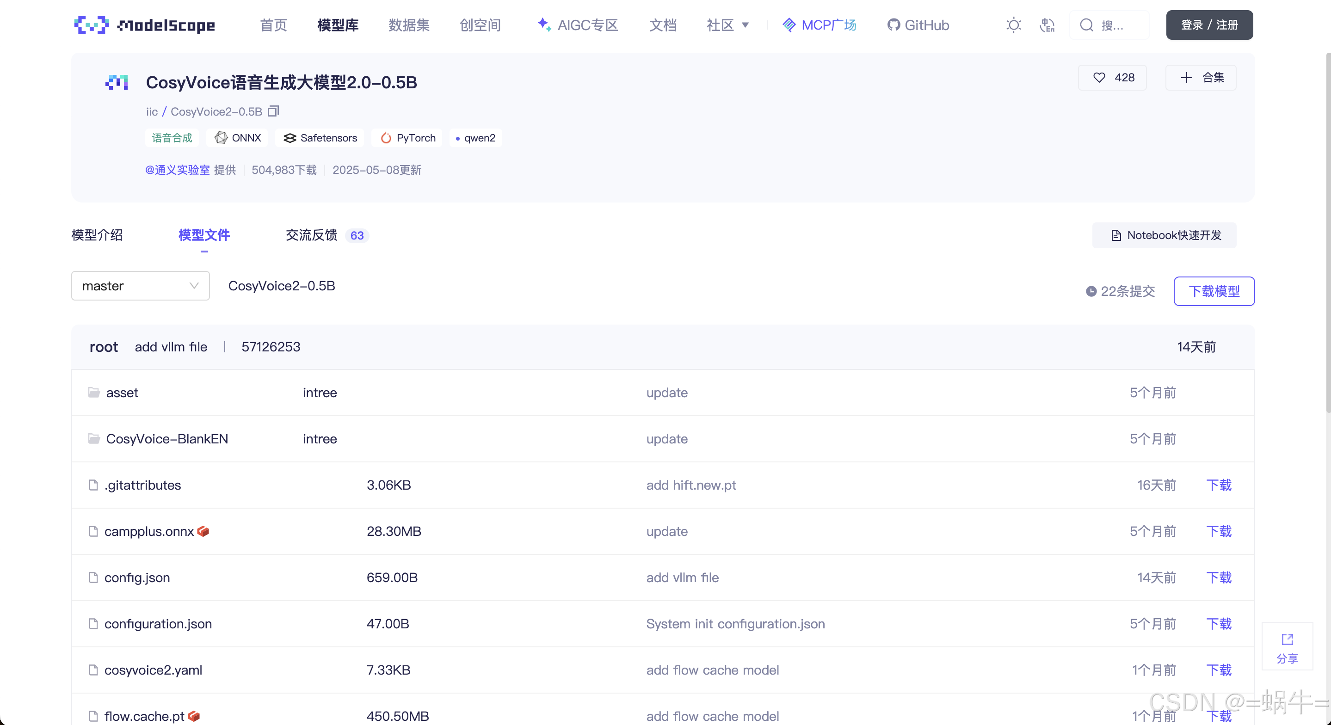
Task: Open the CosyVoice-BlankEN folder
Action: click(166, 439)
